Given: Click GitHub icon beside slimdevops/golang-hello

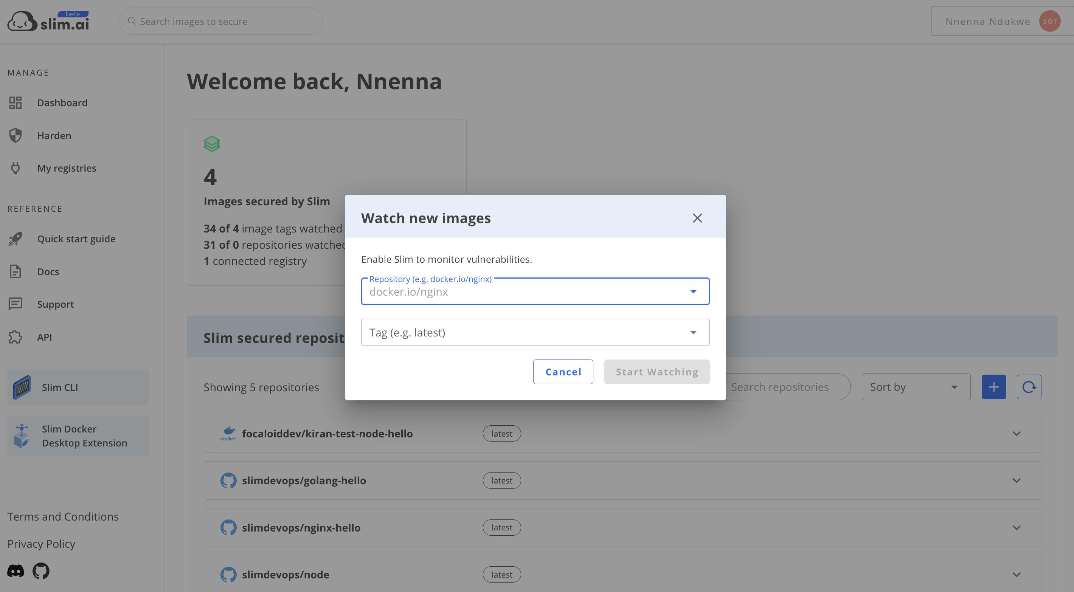Looking at the screenshot, I should pos(228,480).
